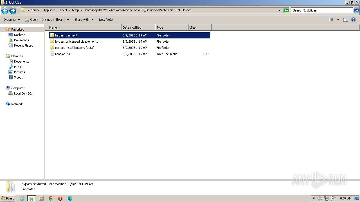Click the search magnifier icon
This screenshot has height=202, width=360.
tap(356, 10)
